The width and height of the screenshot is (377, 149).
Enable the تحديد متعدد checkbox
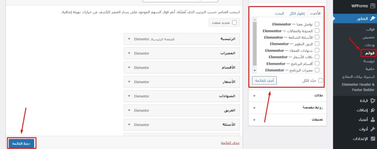click(234, 22)
